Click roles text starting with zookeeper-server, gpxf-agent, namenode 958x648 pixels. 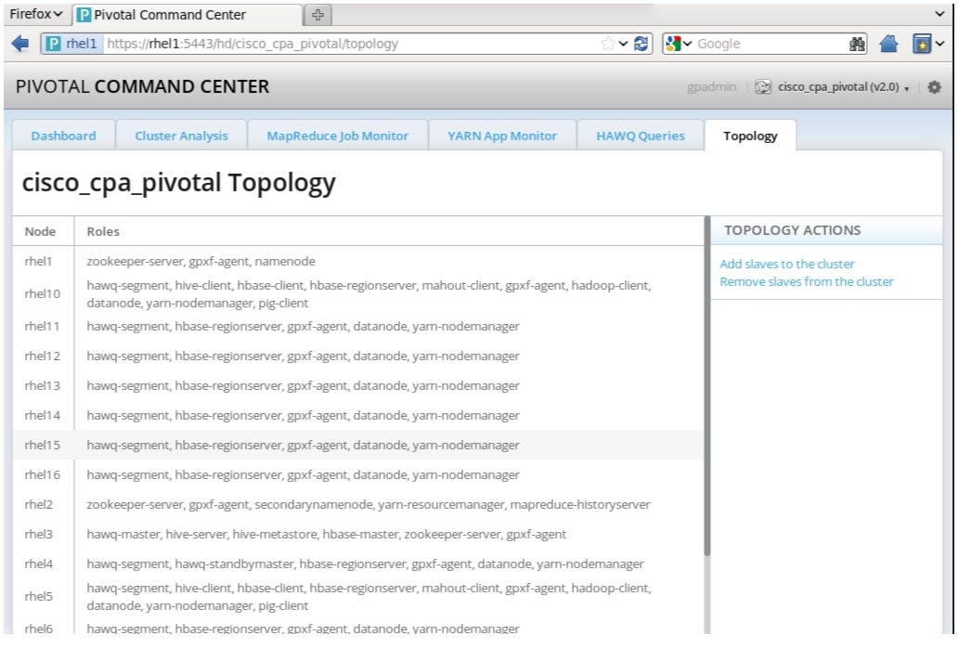coord(201,262)
